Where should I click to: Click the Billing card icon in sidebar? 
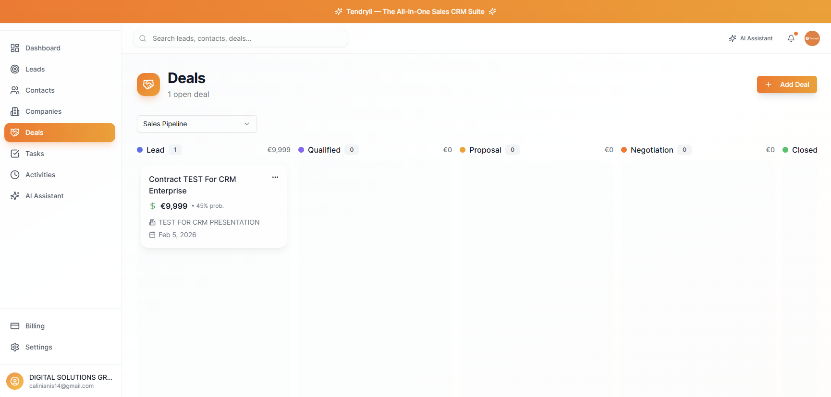[x=15, y=326]
